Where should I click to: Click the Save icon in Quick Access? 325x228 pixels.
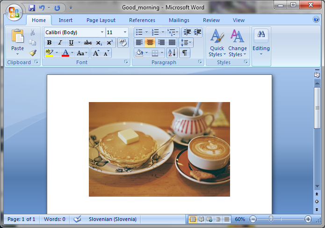coord(32,8)
